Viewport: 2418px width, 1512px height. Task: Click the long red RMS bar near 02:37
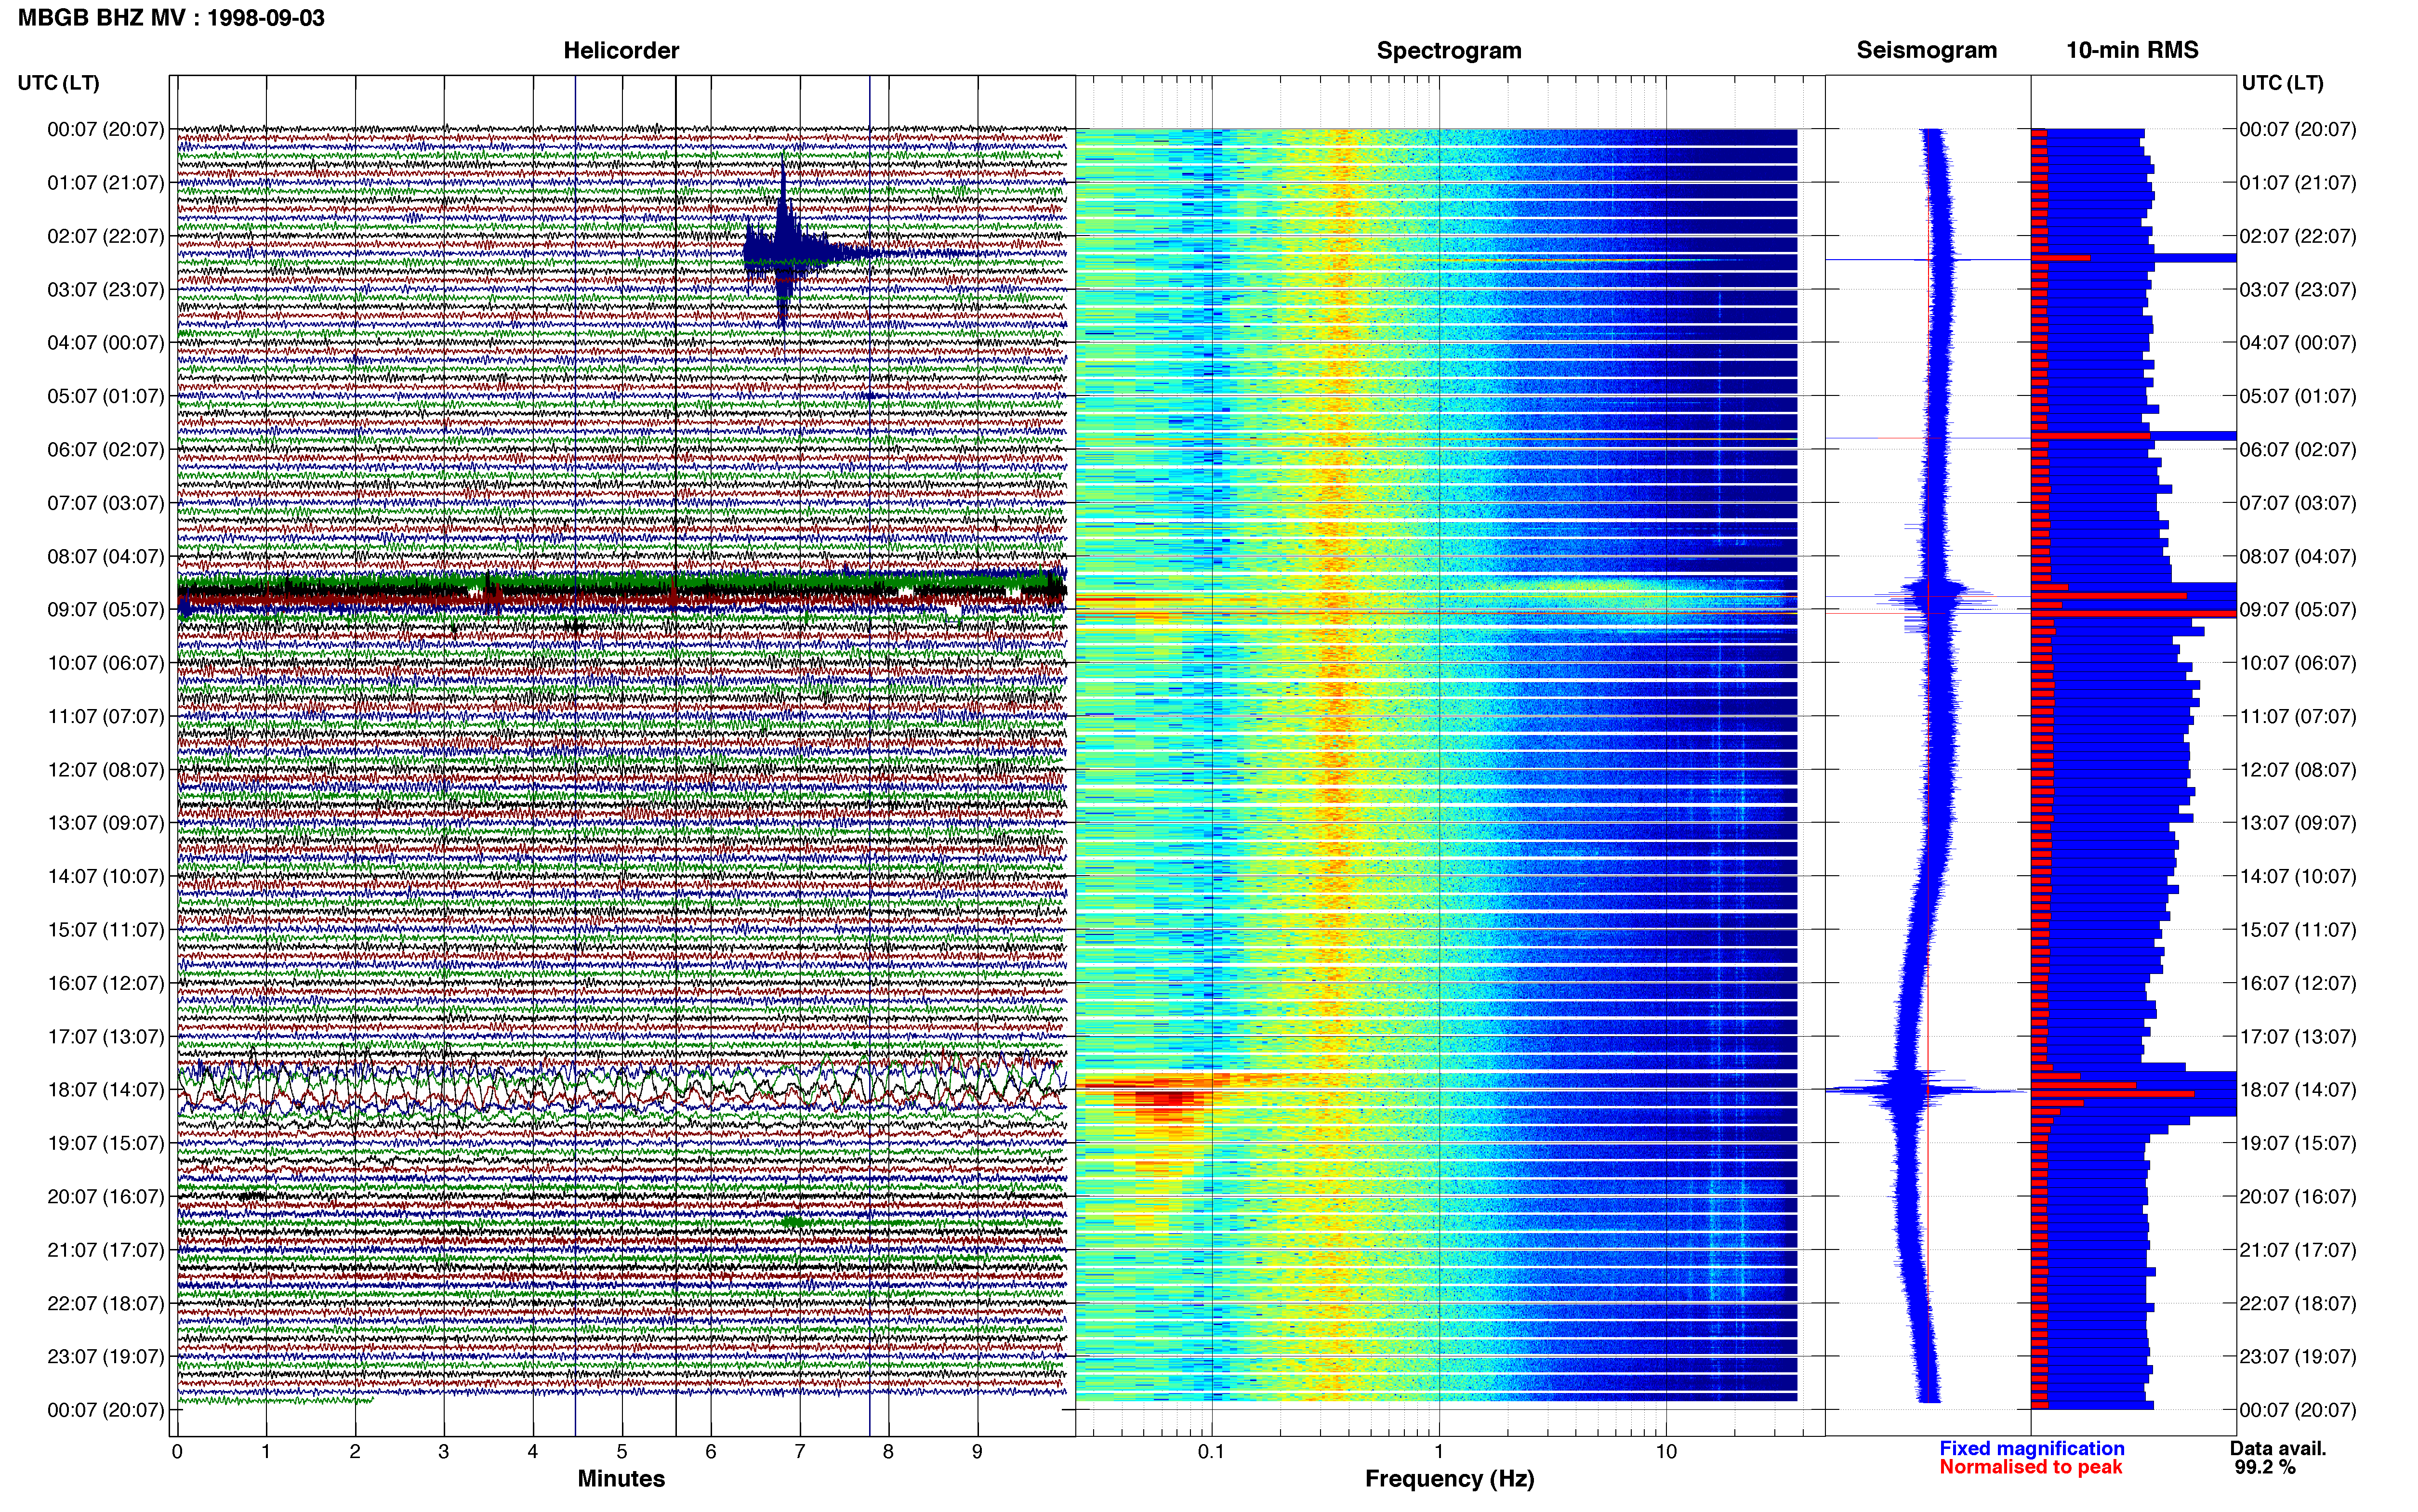tap(2061, 258)
